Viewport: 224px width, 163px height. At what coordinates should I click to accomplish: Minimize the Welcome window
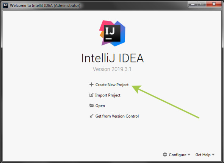point(193,4)
